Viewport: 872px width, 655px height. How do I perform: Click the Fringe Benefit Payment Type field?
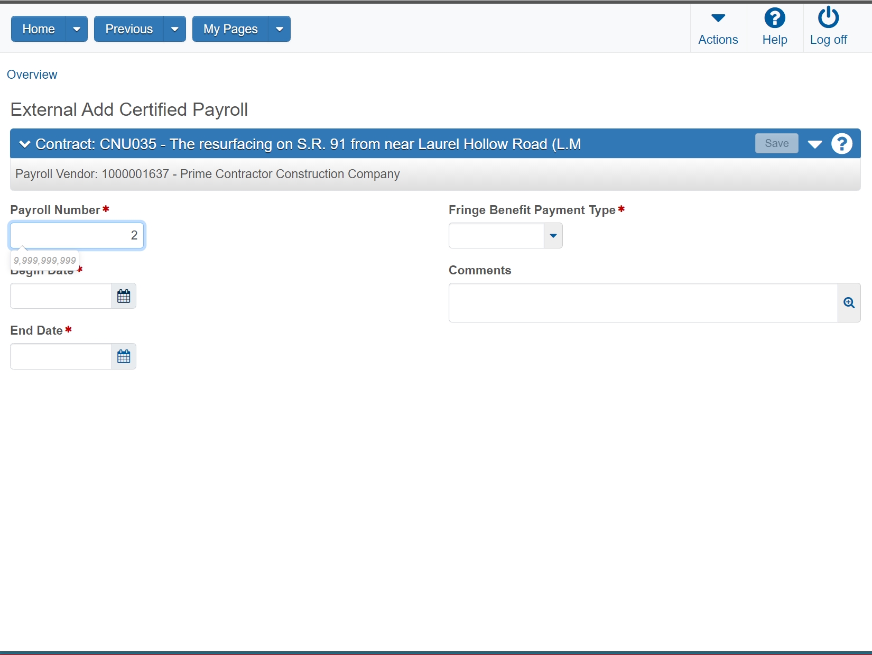click(x=496, y=236)
